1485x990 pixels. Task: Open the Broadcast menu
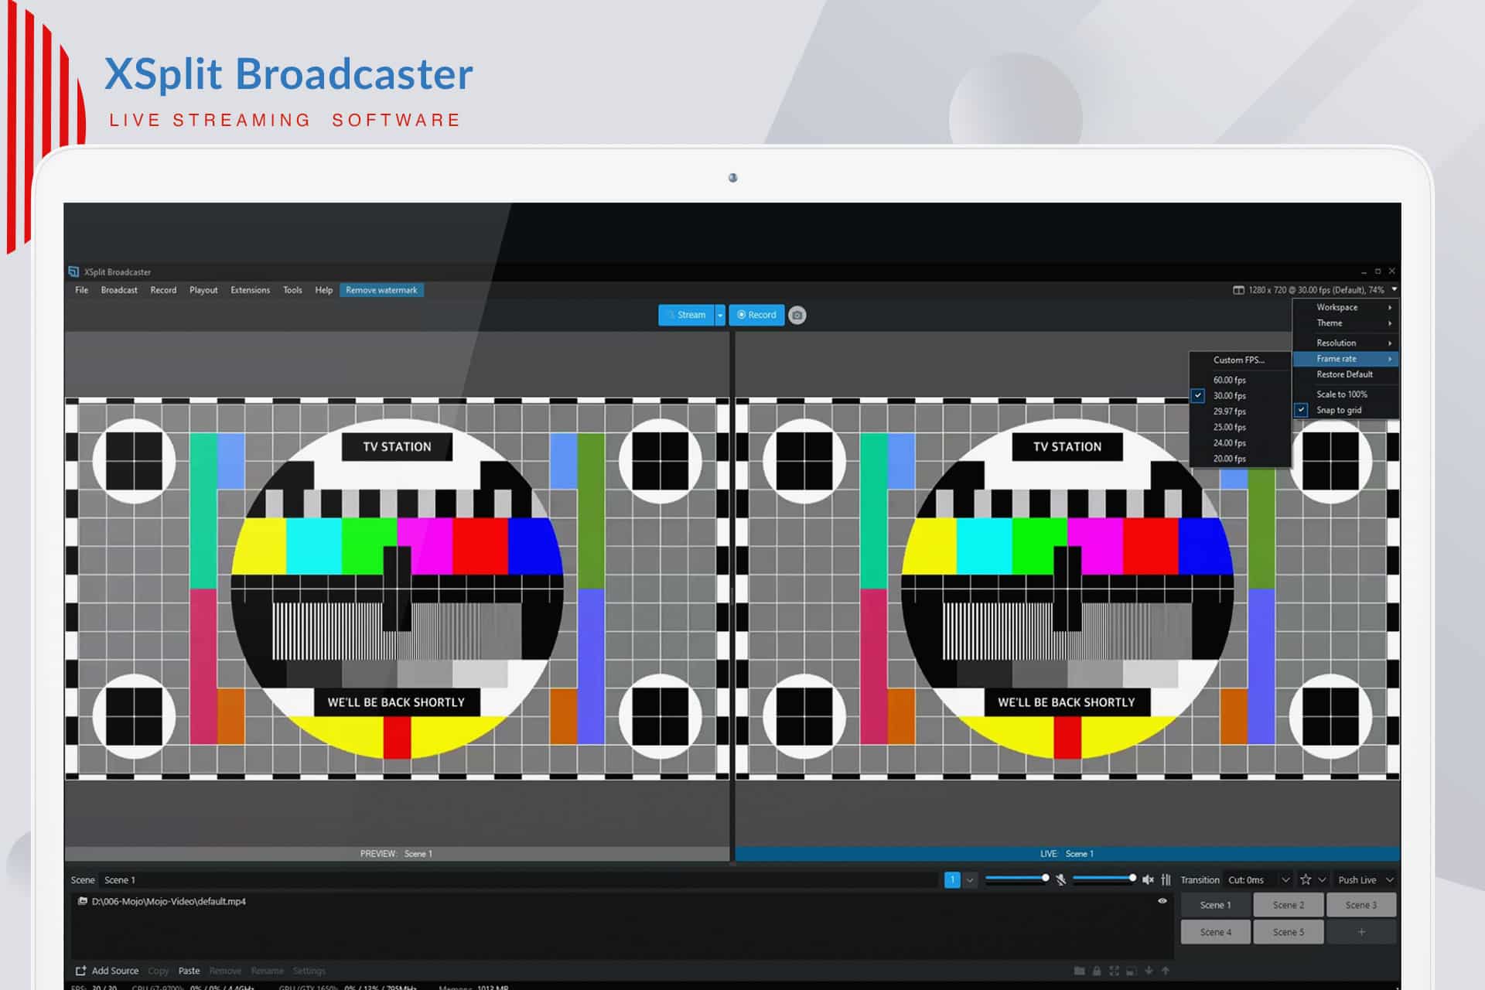119,290
